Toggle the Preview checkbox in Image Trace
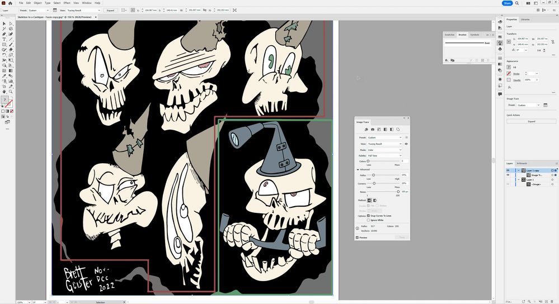559x304 pixels. click(357, 237)
